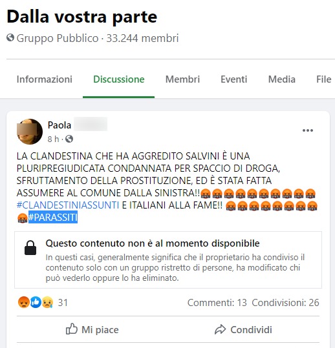Select the Discussione tab
335x348 pixels.
click(119, 79)
